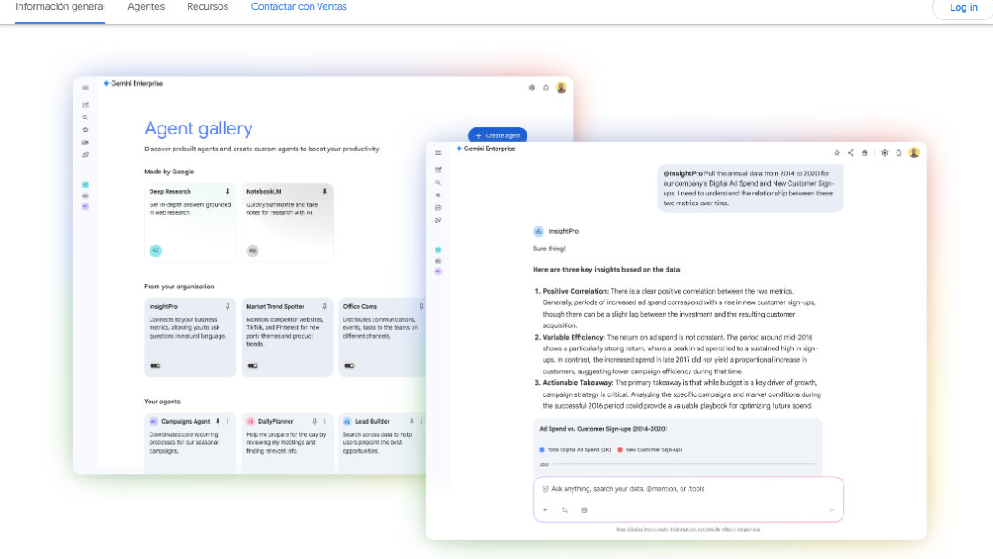Click the settings sliders icon in the chat input
Screen dimensions: 993x559
pyautogui.click(x=565, y=510)
